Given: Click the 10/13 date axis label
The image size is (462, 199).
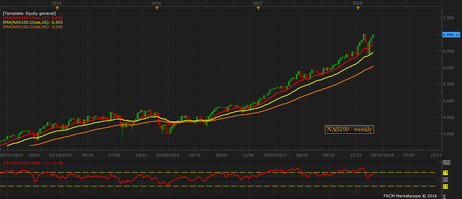Looking at the screenshot, I should 436,155.
